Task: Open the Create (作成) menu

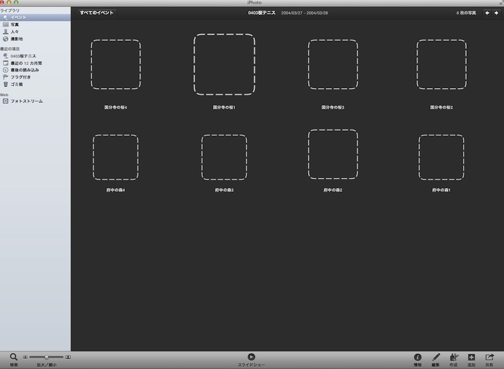Action: coord(454,357)
